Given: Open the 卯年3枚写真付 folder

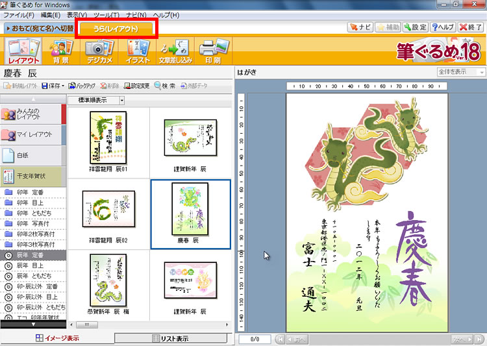Looking at the screenshot, I should [x=33, y=245].
